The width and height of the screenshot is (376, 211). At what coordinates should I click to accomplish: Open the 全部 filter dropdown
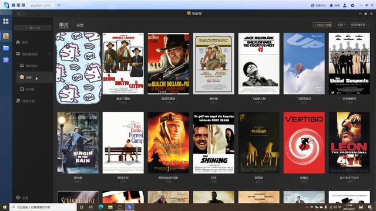pos(341,25)
